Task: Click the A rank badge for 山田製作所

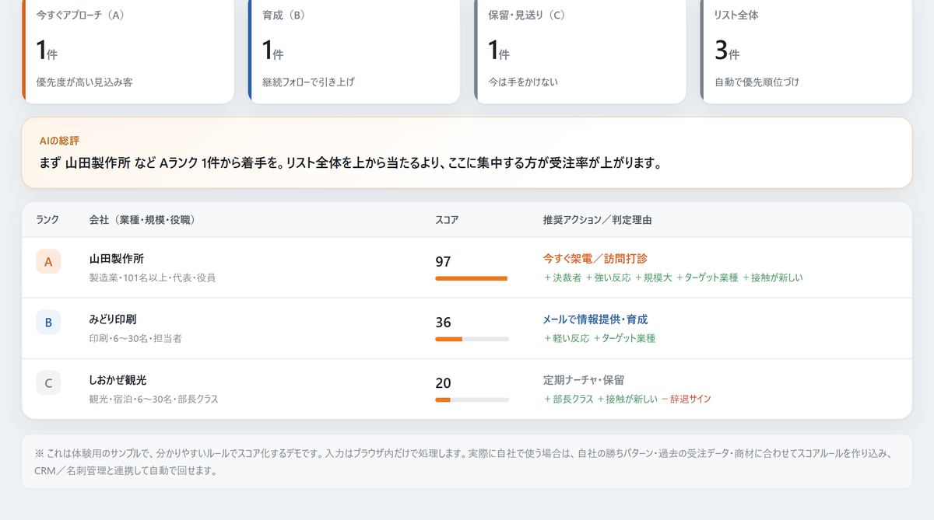Action: pos(48,261)
